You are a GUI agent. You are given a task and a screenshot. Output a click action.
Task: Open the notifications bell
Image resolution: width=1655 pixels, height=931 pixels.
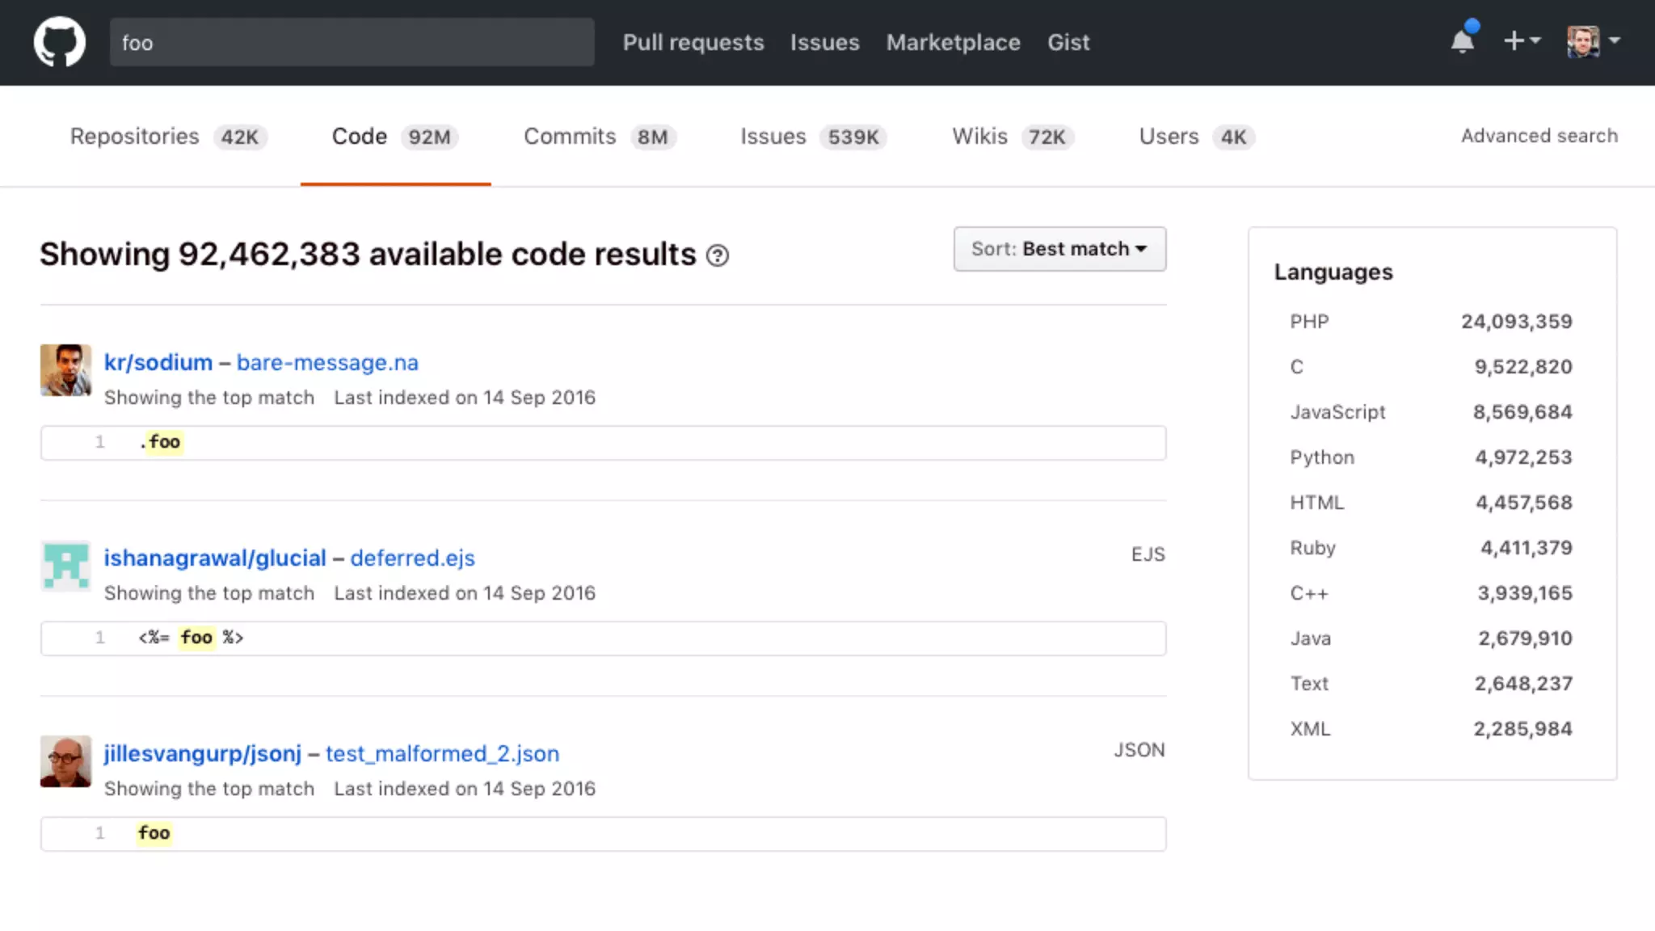[x=1462, y=41]
